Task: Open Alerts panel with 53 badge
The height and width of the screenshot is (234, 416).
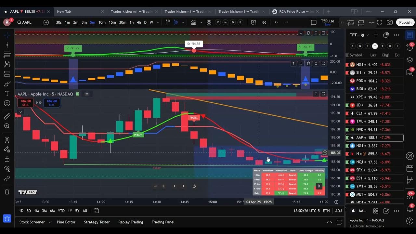Action: [410, 47]
